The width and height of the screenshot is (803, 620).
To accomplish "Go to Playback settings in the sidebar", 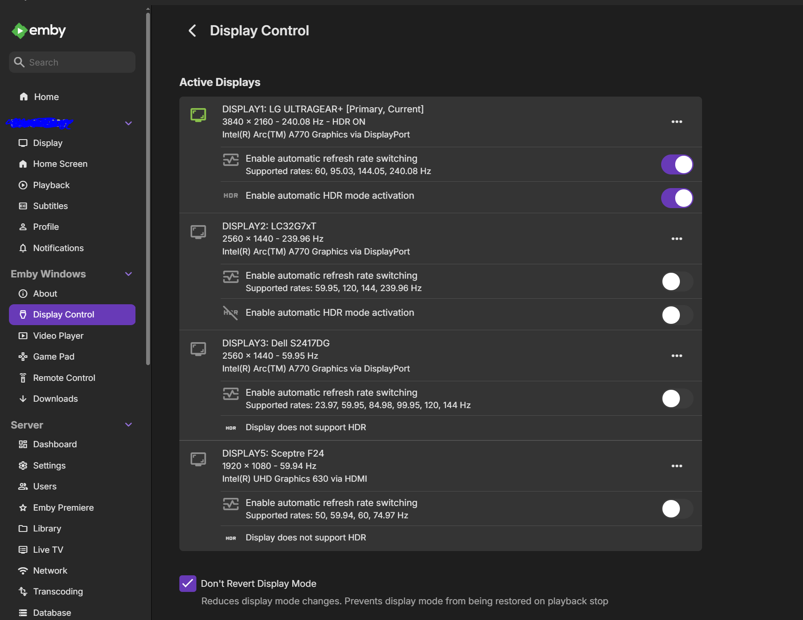I will pos(51,185).
